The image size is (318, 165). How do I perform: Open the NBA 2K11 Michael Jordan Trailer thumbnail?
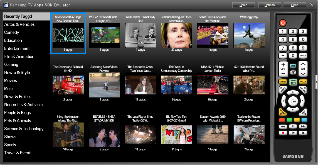[213, 85]
